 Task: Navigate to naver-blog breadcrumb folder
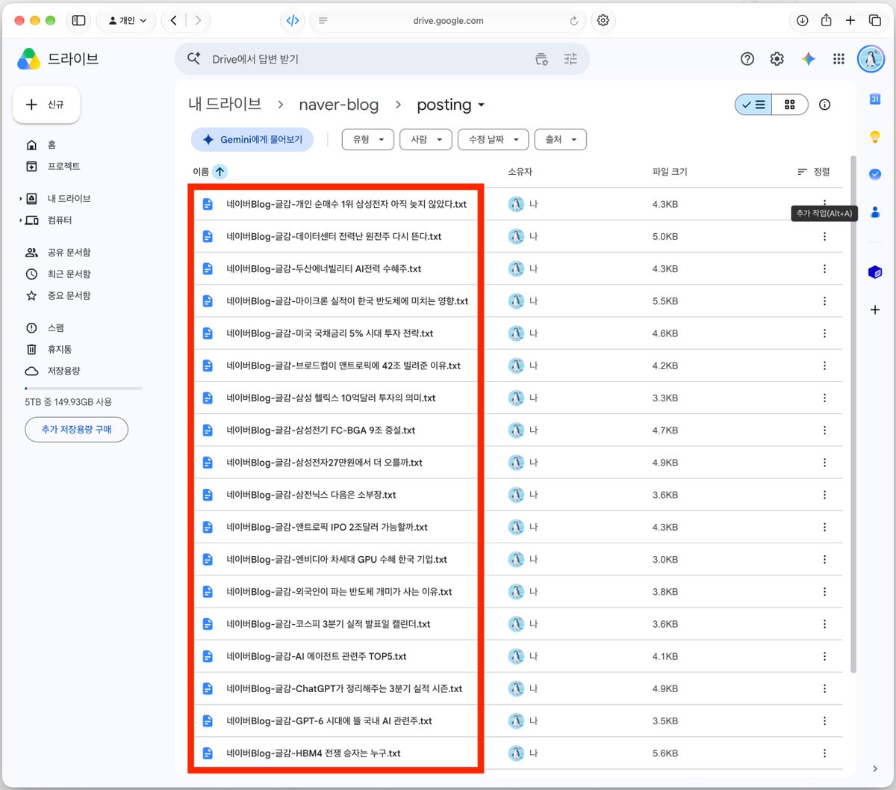339,105
